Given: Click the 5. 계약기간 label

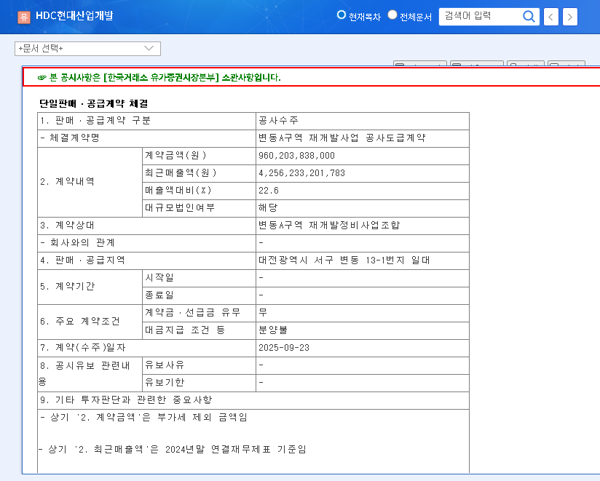Looking at the screenshot, I should (67, 287).
